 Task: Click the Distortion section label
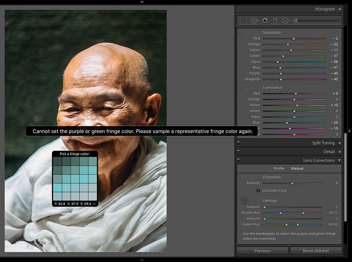[272, 177]
